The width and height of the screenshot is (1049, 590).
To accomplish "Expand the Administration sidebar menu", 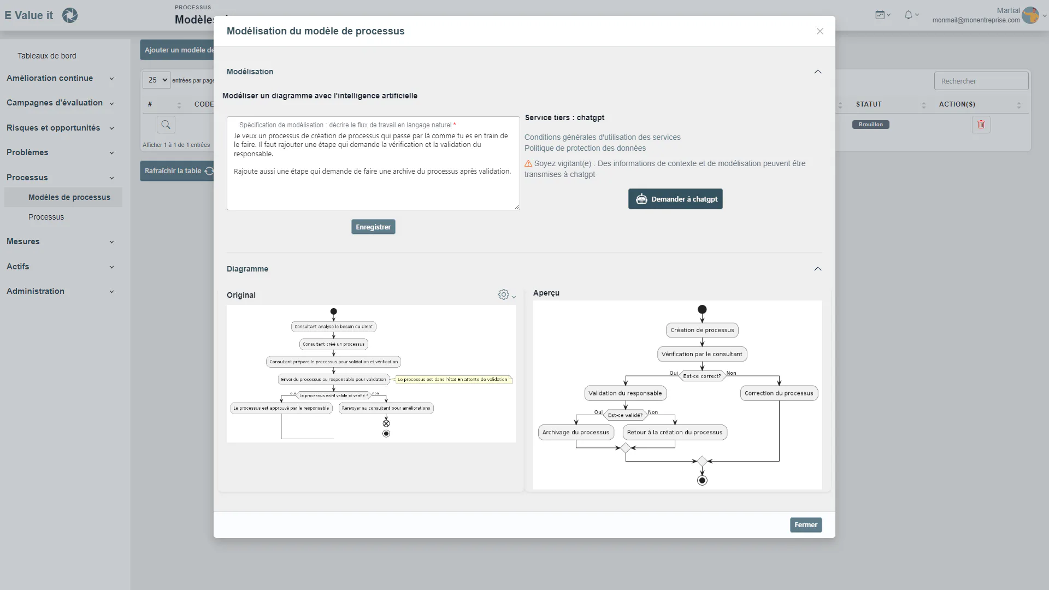I will tap(61, 291).
